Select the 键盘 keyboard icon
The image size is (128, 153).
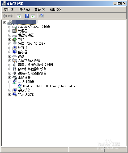click(15, 56)
